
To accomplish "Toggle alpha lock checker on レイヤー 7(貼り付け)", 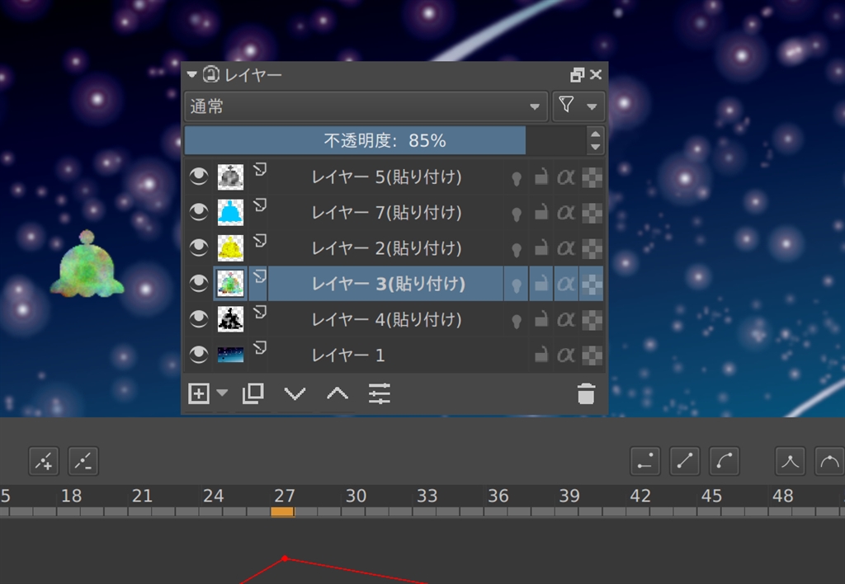I will point(592,213).
